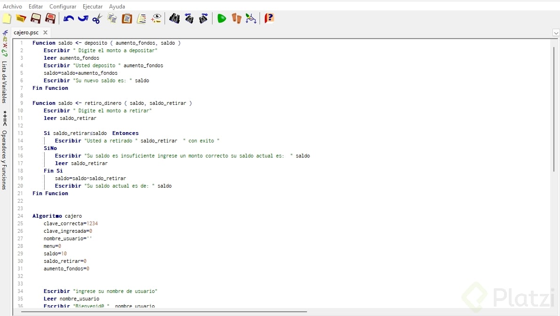Save the file with the floppy disk icon
This screenshot has width=560, height=316.
pyautogui.click(x=36, y=18)
